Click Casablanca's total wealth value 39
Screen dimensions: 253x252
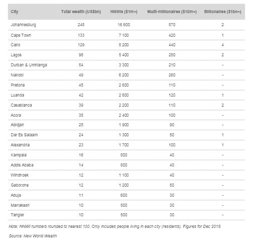[x=81, y=105]
